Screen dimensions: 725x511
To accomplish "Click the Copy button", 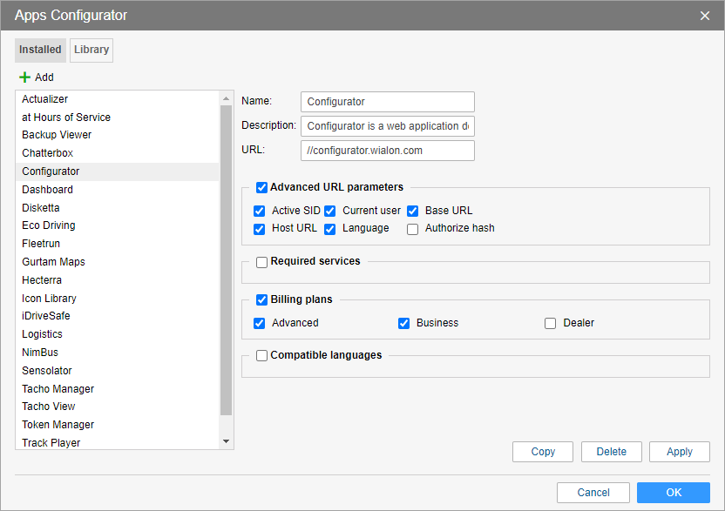I will [x=543, y=452].
